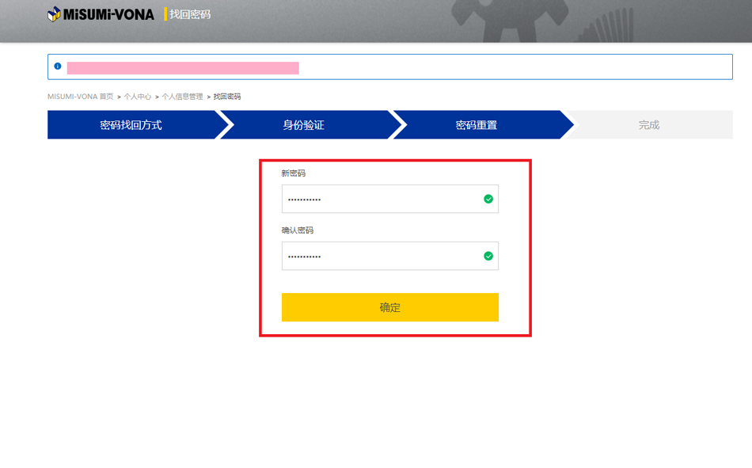Click the pink highlighted notice message
Image resolution: width=752 pixels, height=468 pixels.
(183, 68)
